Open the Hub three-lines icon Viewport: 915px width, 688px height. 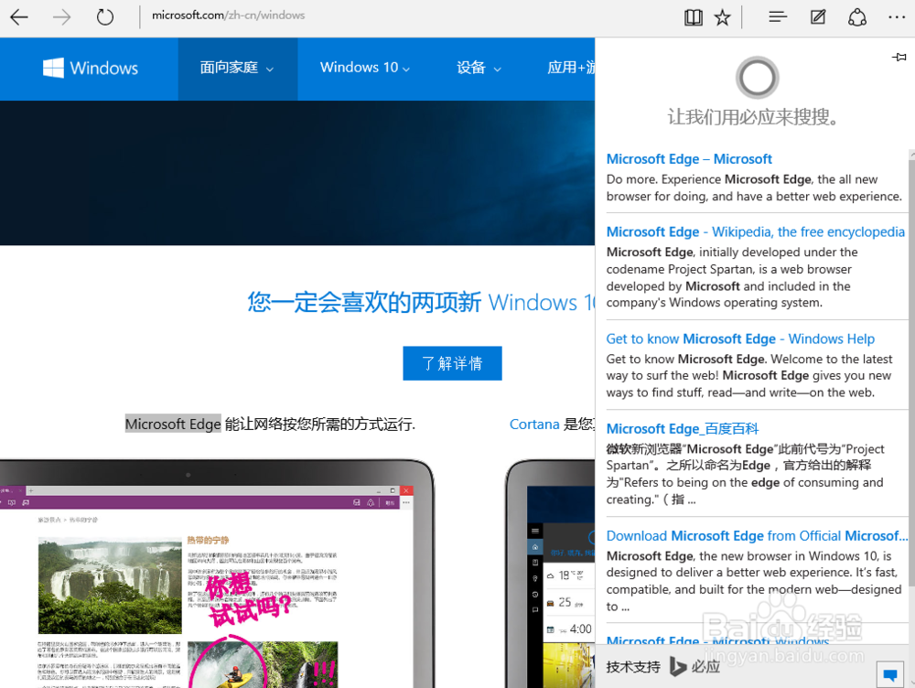[x=777, y=16]
